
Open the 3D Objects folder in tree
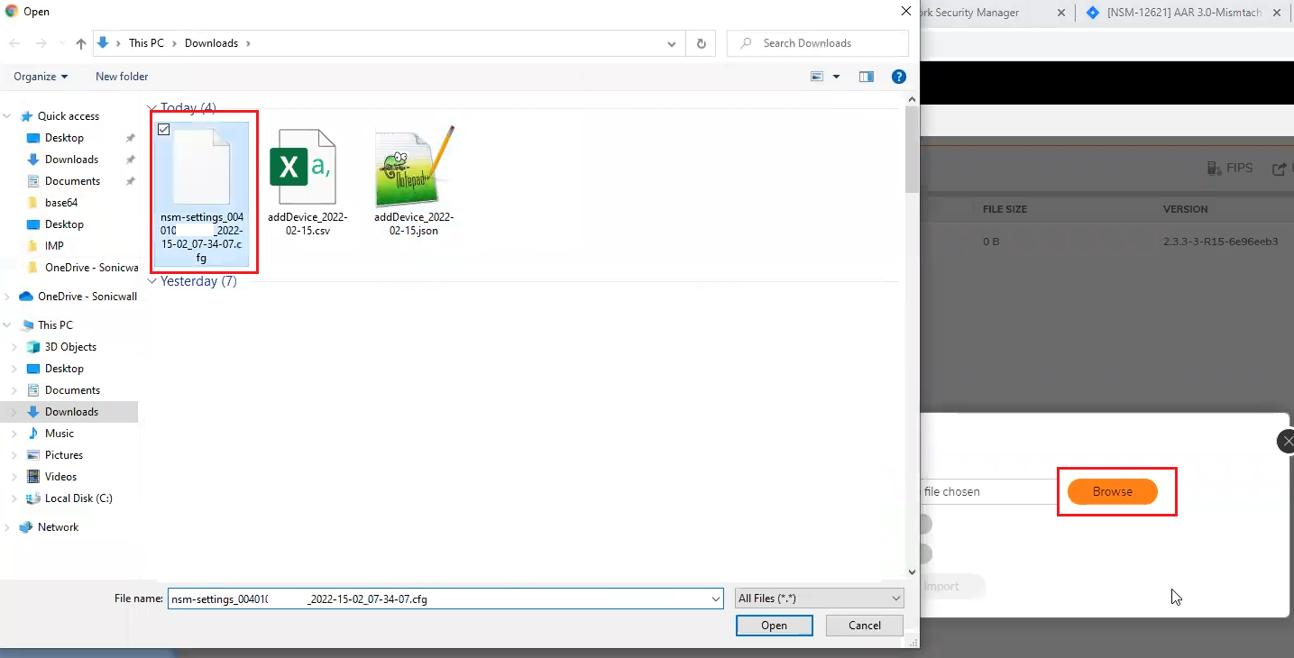pyautogui.click(x=70, y=347)
